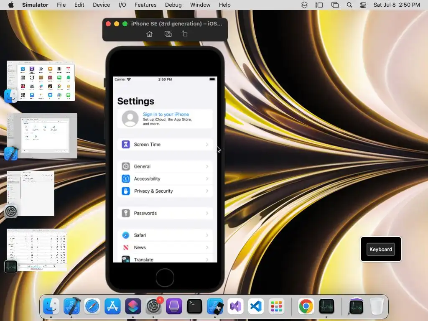This screenshot has width=428, height=321.
Task: Switch to the Finder Applications window thumbnail
Action: [x=41, y=81]
